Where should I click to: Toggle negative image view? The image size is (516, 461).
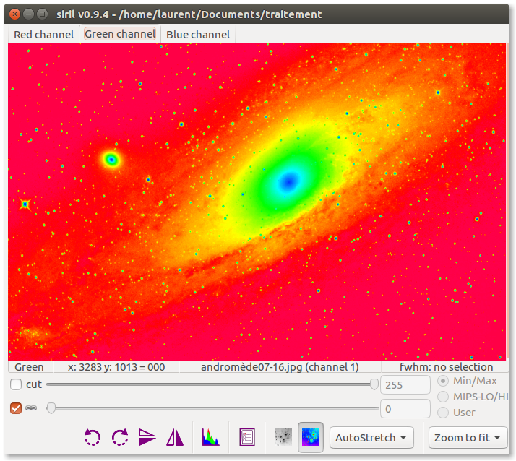pyautogui.click(x=283, y=437)
